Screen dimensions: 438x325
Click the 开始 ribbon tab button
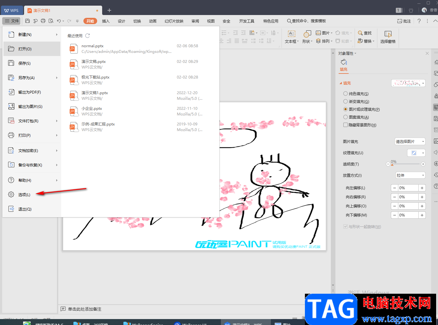(90, 21)
